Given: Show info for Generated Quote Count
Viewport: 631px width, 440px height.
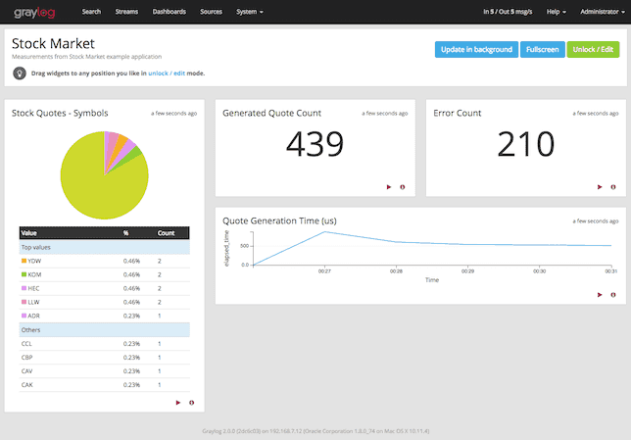Looking at the screenshot, I should tap(403, 187).
